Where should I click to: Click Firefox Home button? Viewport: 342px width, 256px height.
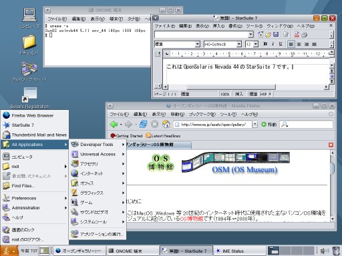click(166, 124)
